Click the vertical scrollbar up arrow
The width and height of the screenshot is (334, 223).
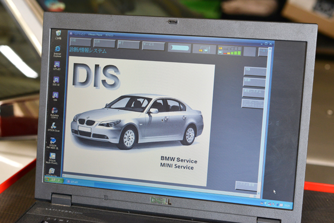coord(270,49)
